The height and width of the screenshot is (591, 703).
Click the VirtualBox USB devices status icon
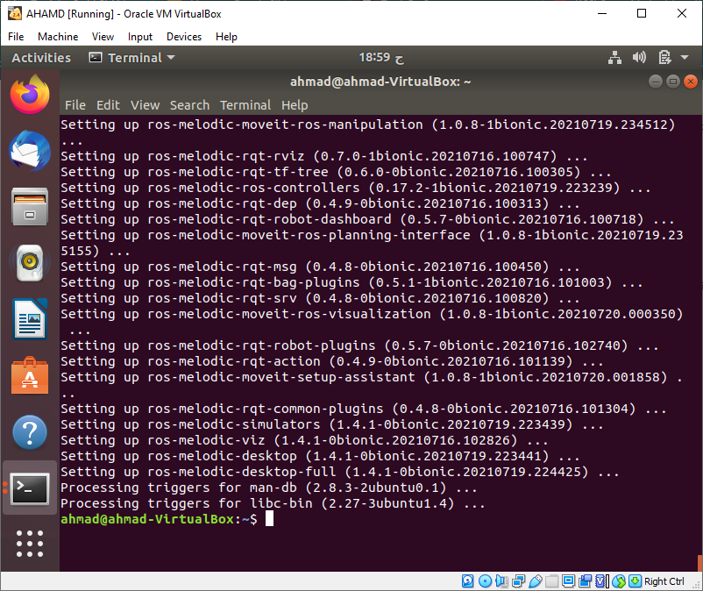[x=536, y=581]
